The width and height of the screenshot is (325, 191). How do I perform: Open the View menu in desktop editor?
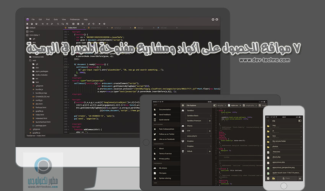pyautogui.click(x=64, y=19)
